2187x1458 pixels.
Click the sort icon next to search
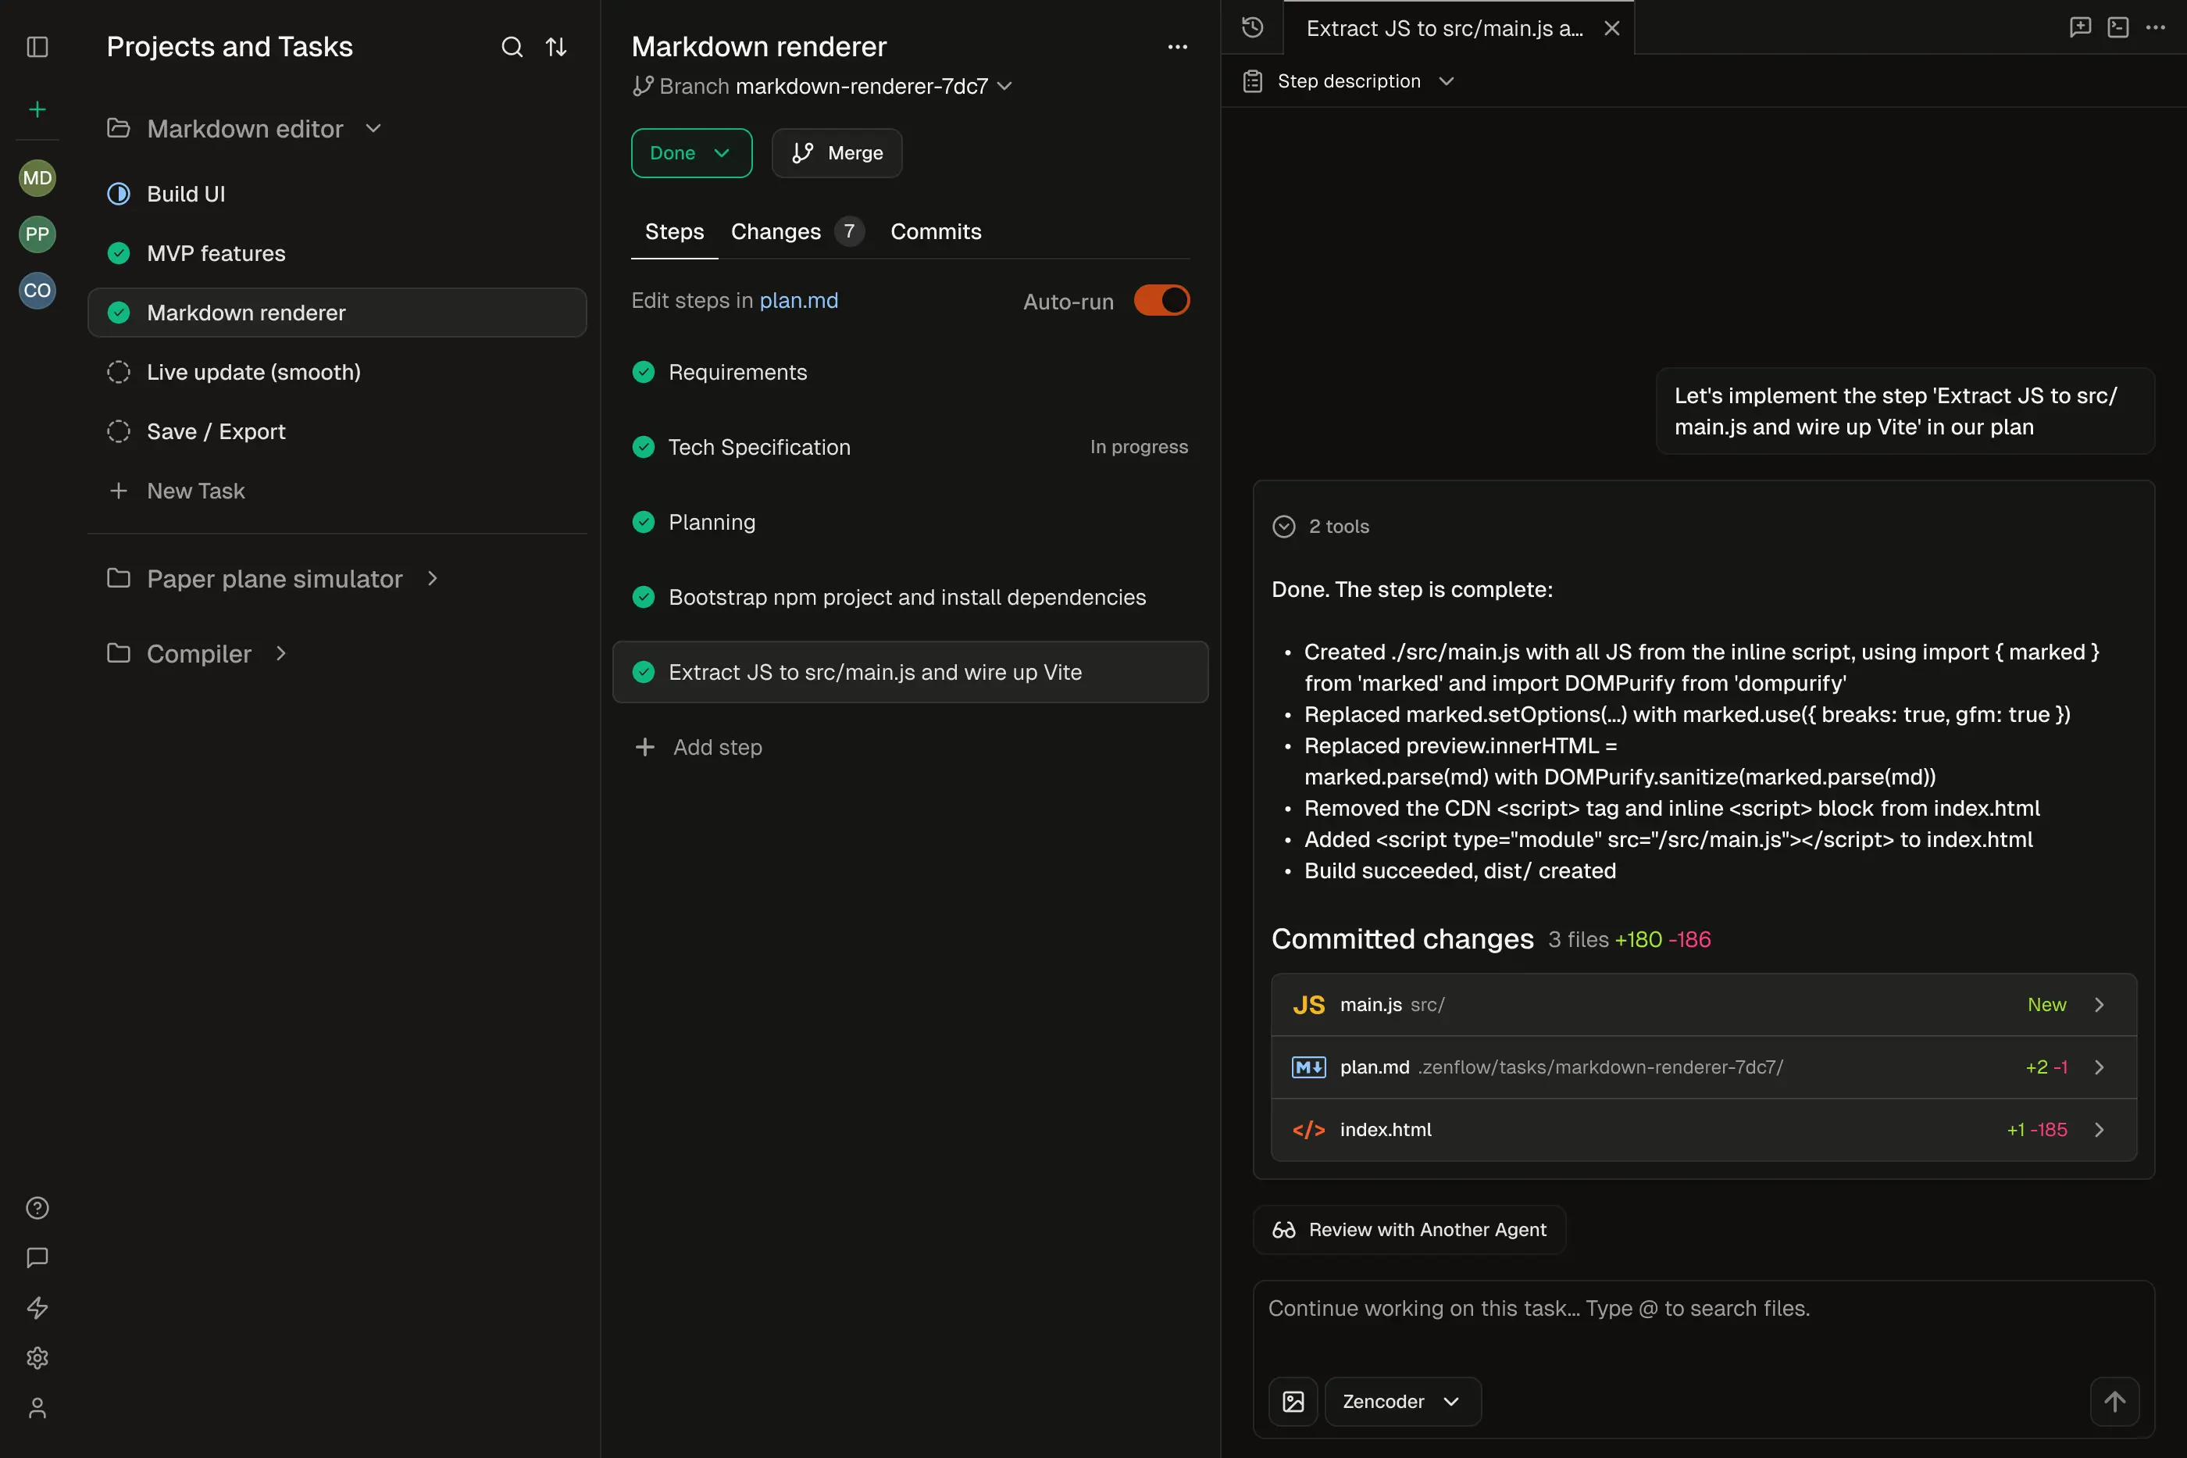[556, 47]
